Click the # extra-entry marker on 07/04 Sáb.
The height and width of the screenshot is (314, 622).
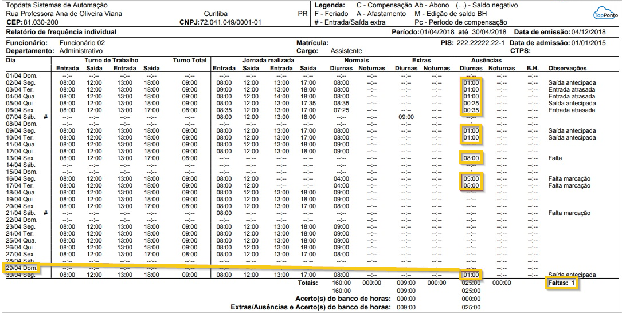pyautogui.click(x=45, y=117)
